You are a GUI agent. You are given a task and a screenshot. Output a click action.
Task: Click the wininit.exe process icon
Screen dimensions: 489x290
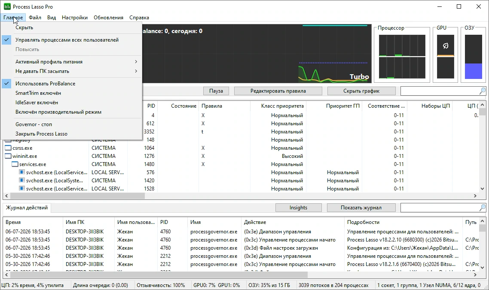click(x=8, y=156)
